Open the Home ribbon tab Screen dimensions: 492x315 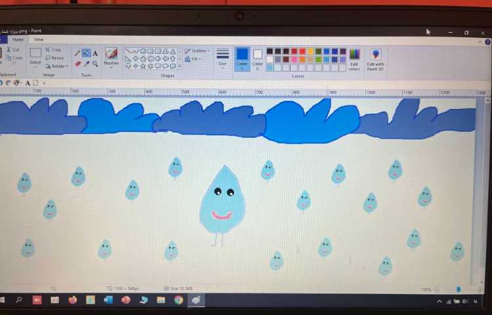point(18,39)
